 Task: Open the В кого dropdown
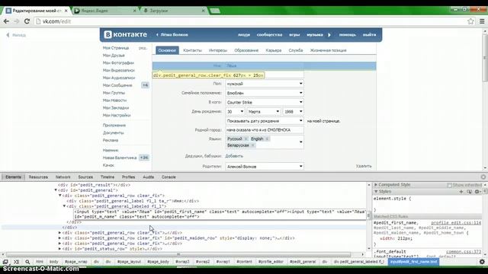click(x=265, y=102)
